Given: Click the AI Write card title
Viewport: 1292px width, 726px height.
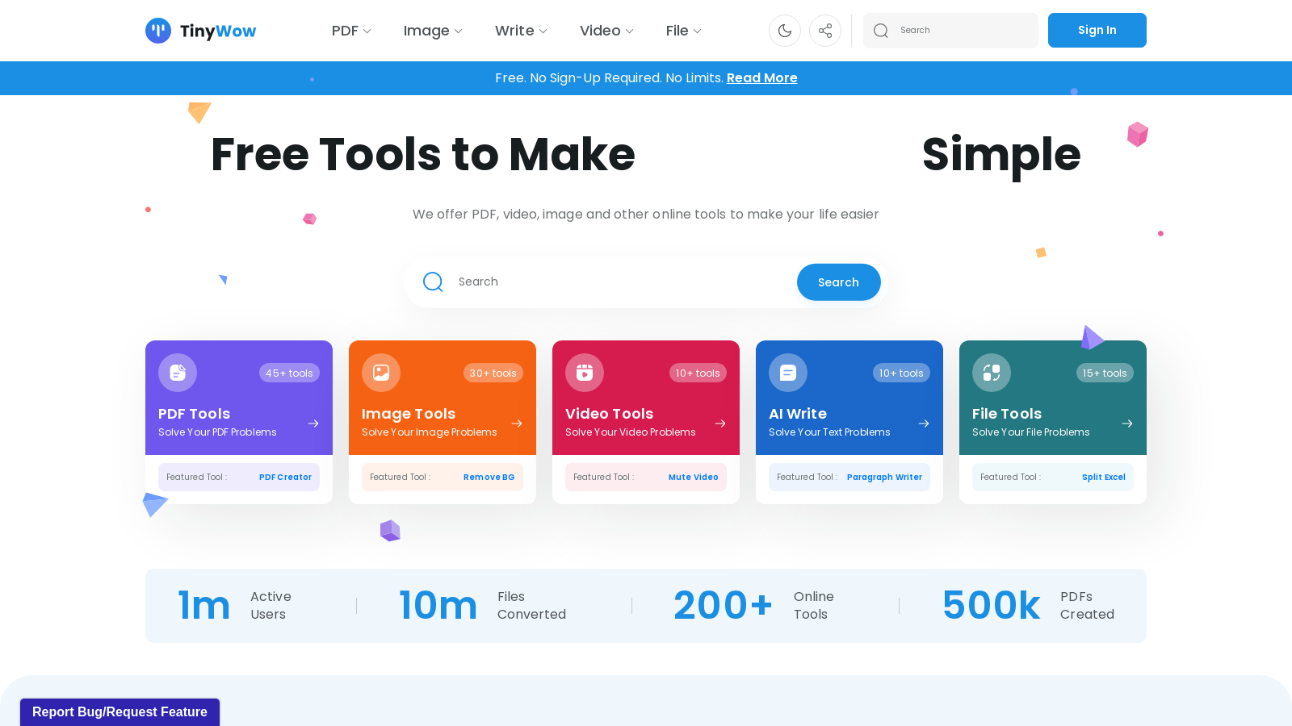Looking at the screenshot, I should tap(798, 414).
